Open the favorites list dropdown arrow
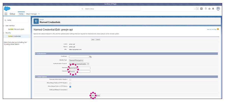227x102 pixels. 197,9
